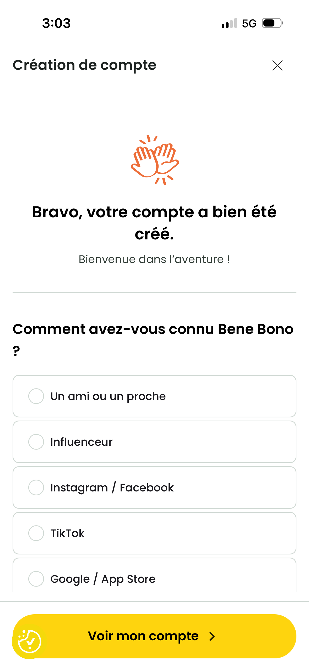This screenshot has width=309, height=671.
Task: Tap the 5G network indicator
Action: tap(249, 23)
